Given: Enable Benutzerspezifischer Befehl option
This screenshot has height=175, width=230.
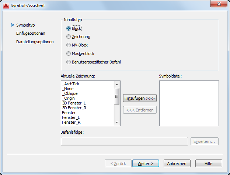Looking at the screenshot, I should tap(68, 62).
